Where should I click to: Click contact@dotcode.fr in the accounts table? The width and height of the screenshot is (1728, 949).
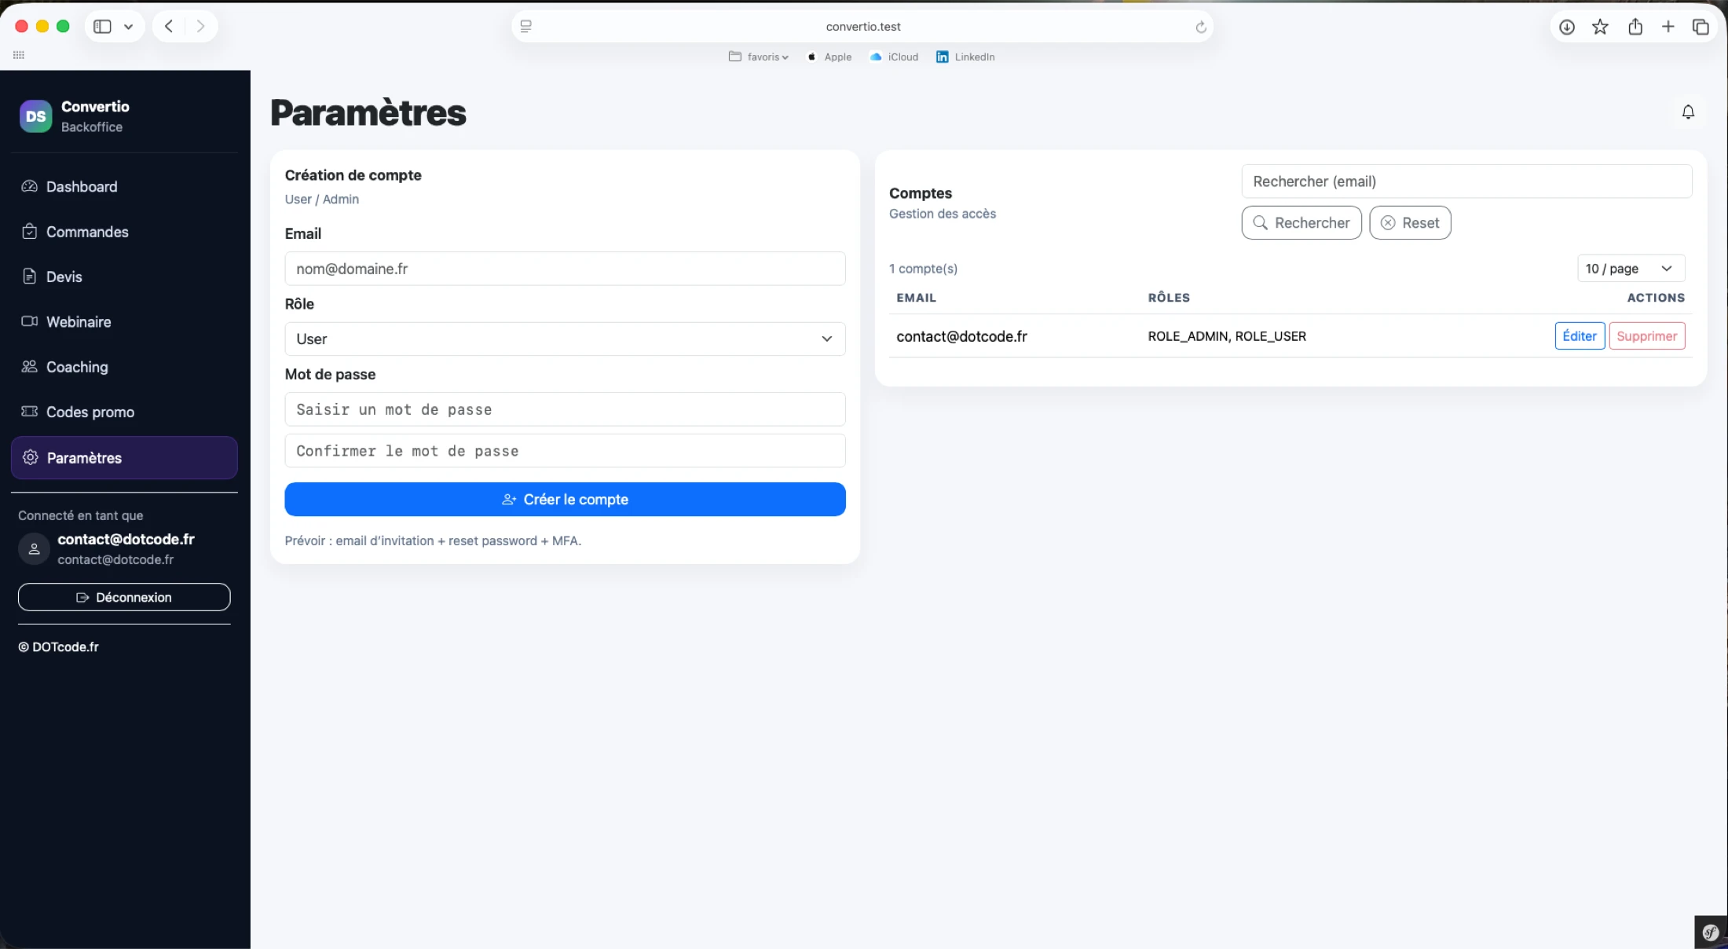point(961,336)
